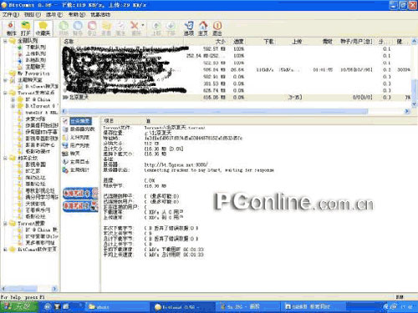The width and height of the screenshot is (418, 313).
Task: Toggle the 收藏夹 favorites toolbar button
Action: (43, 28)
